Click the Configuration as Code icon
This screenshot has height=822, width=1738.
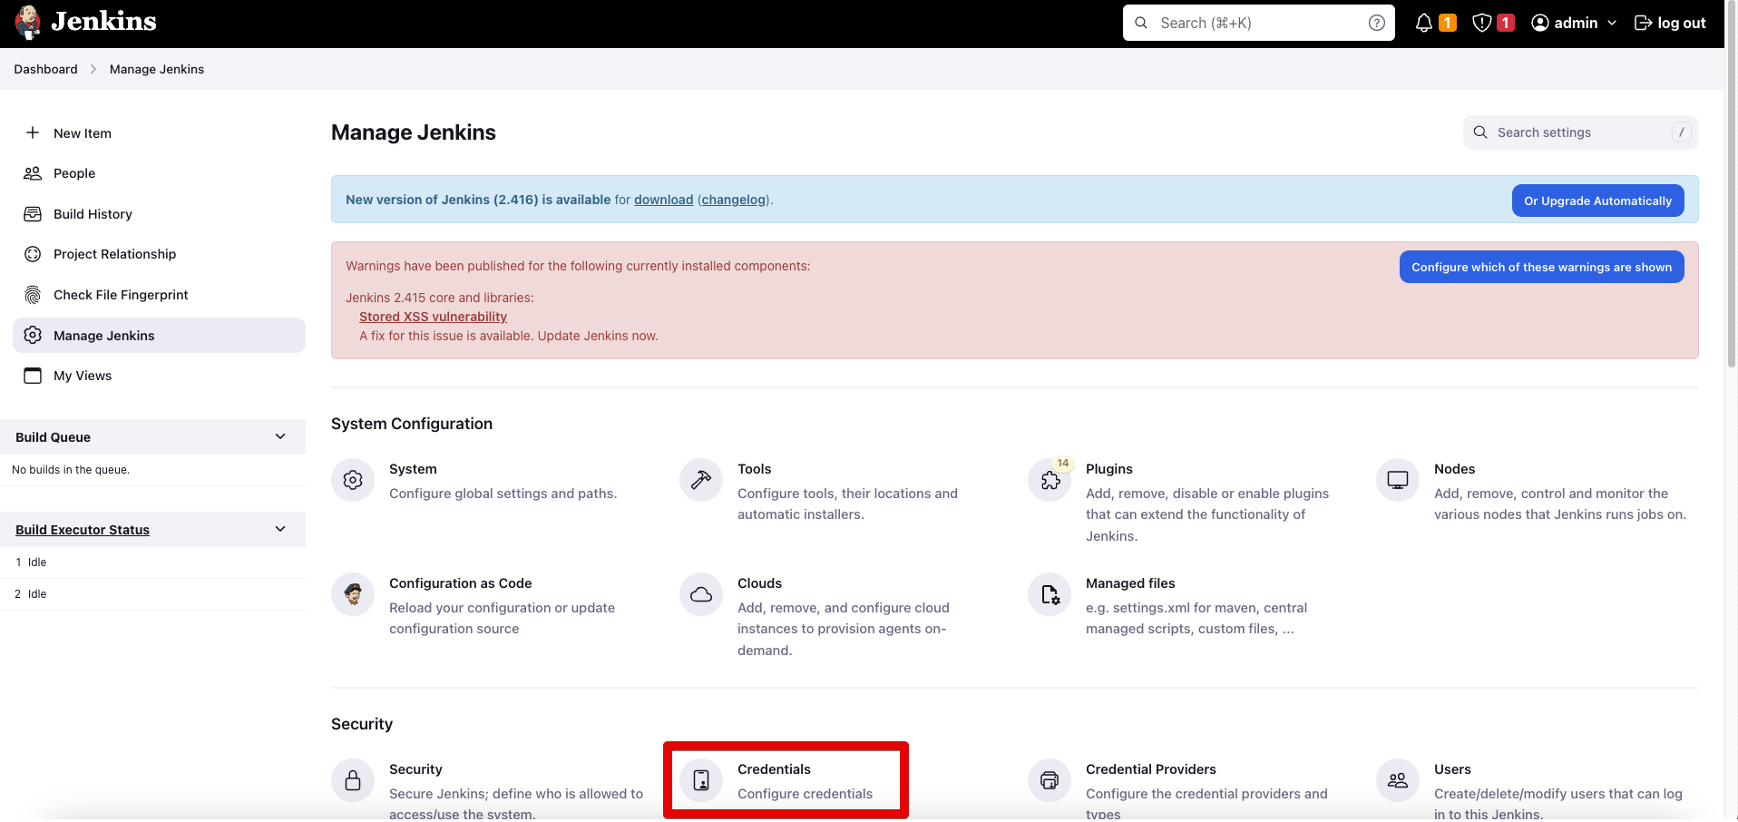point(353,594)
